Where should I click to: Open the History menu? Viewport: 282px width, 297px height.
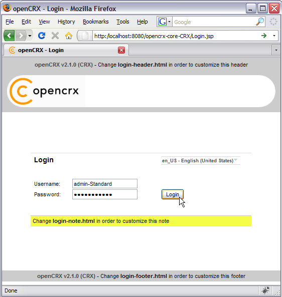(66, 22)
